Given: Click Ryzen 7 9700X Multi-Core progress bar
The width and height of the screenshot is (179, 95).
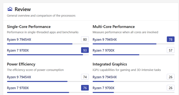Looking at the screenshot, I should pyautogui.click(x=133, y=55).
